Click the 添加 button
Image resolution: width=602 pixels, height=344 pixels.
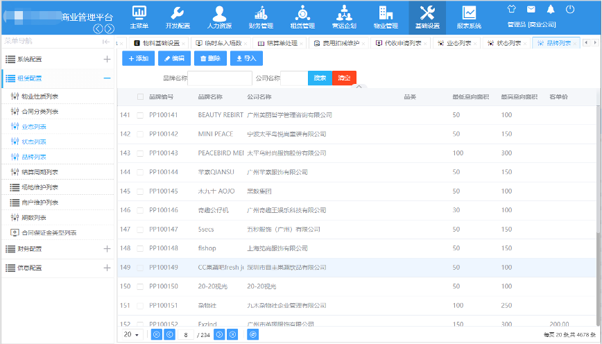[138, 59]
